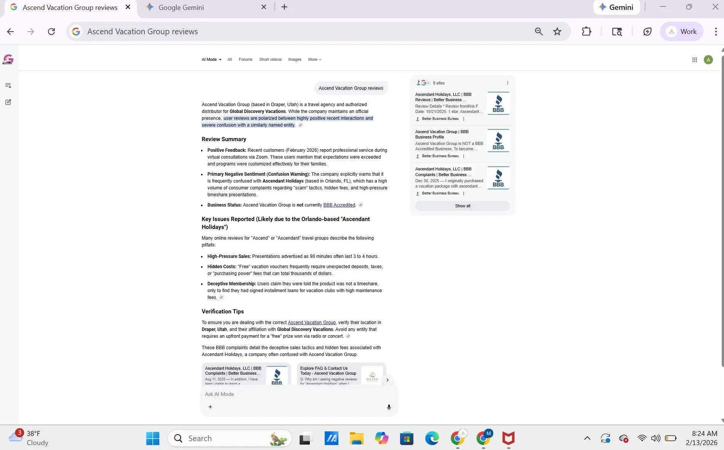Reload the current page
This screenshot has width=724, height=450.
[x=51, y=32]
